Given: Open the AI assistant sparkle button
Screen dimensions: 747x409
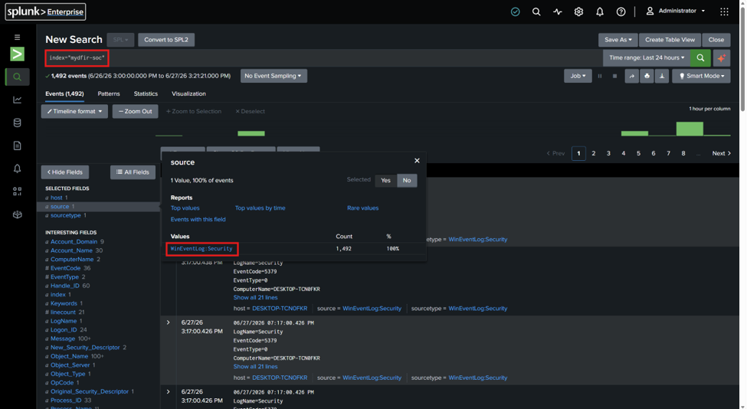Looking at the screenshot, I should (721, 57).
